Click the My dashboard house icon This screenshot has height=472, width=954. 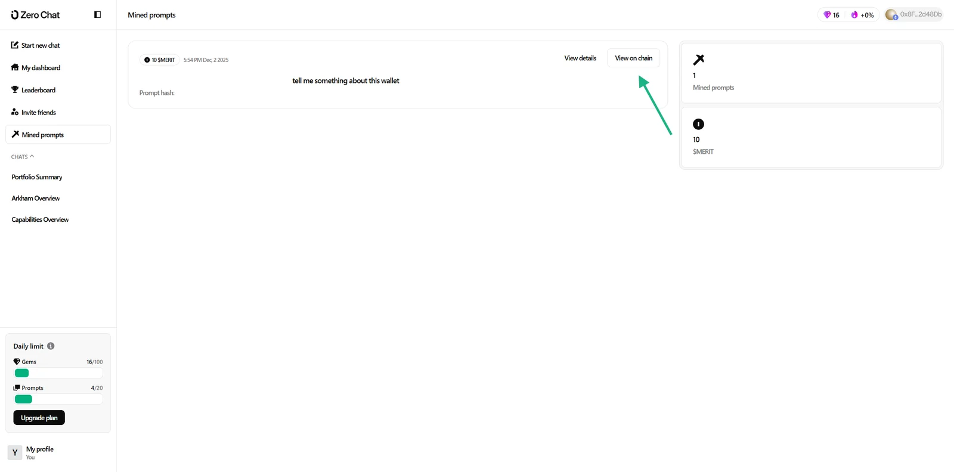15,67
